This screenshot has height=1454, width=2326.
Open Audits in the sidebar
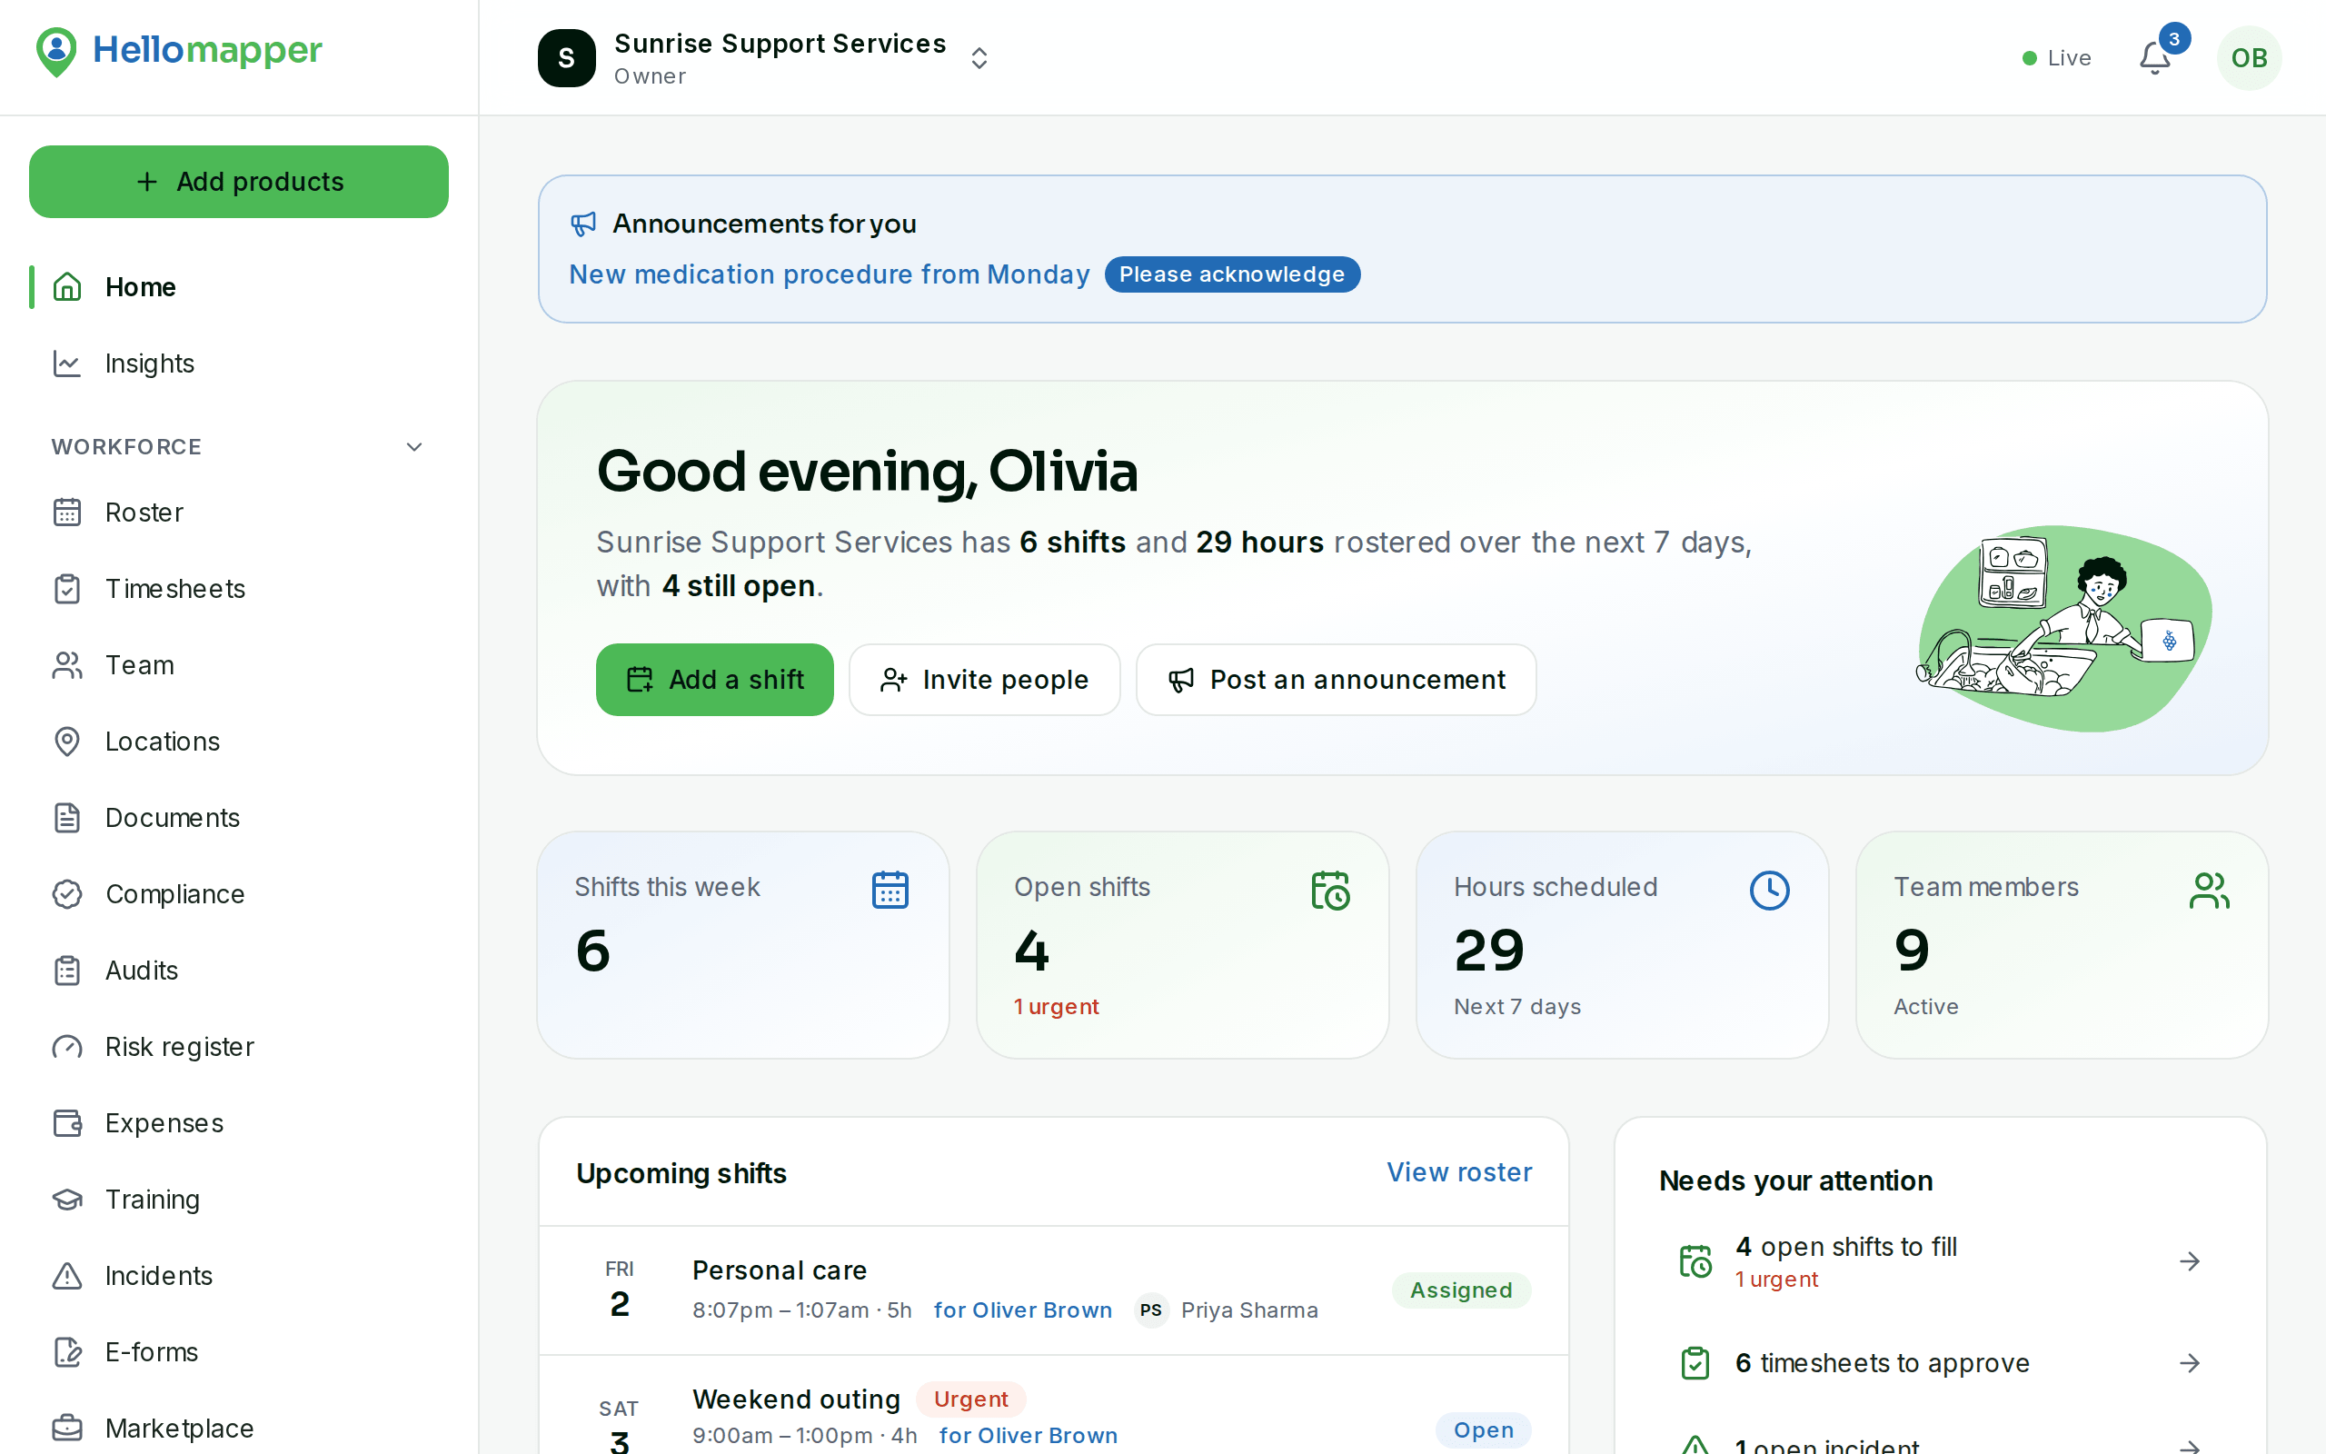tap(238, 971)
